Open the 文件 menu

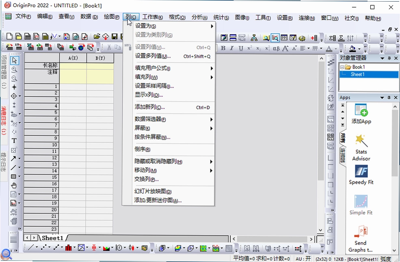23,17
